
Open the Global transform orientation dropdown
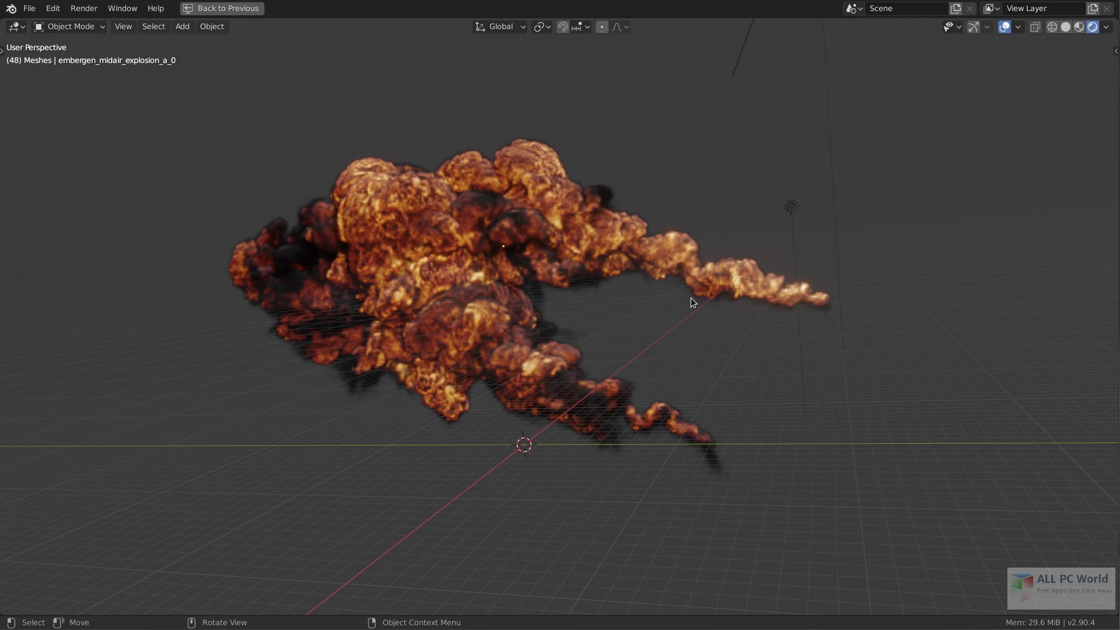tap(499, 27)
